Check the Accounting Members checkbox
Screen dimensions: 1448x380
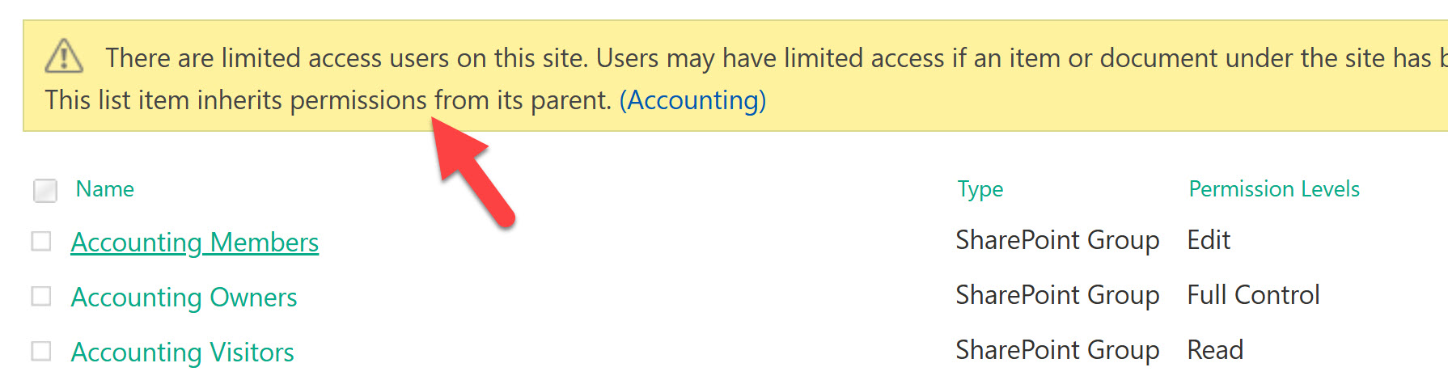click(x=41, y=242)
